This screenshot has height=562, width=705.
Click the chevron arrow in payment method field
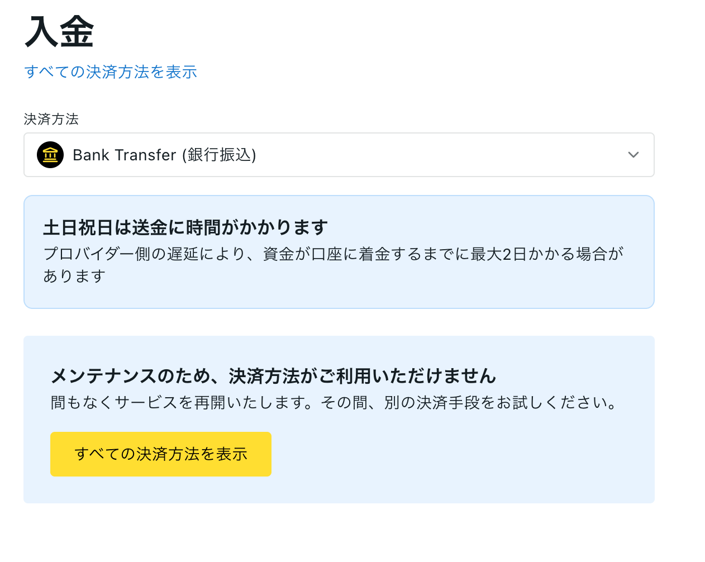[x=633, y=155]
